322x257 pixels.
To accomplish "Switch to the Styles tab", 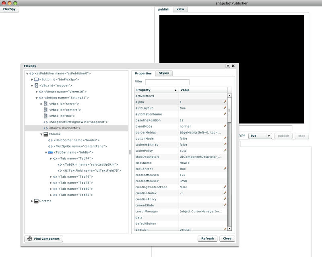I will coord(164,73).
